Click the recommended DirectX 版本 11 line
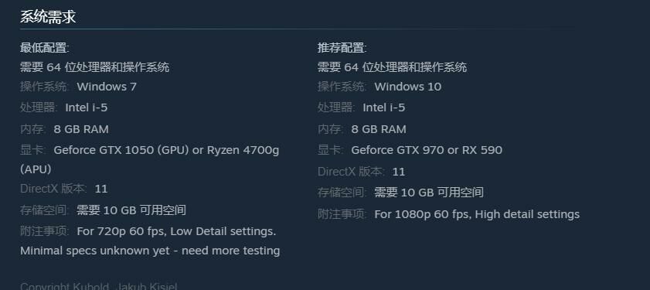This screenshot has width=650, height=290. [x=361, y=172]
